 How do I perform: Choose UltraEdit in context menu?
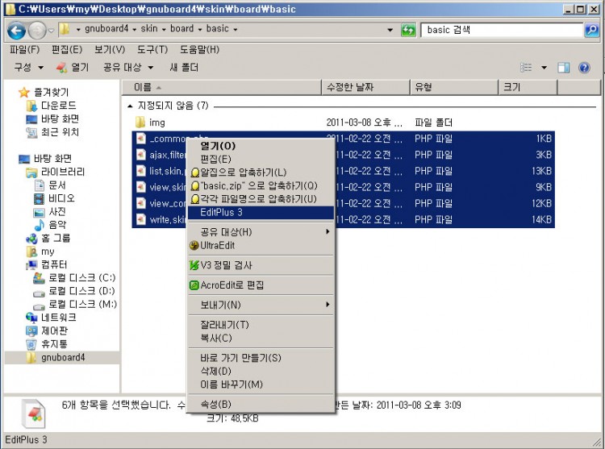click(261, 246)
